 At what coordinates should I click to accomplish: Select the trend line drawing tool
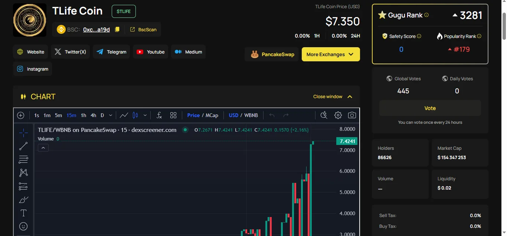23,146
